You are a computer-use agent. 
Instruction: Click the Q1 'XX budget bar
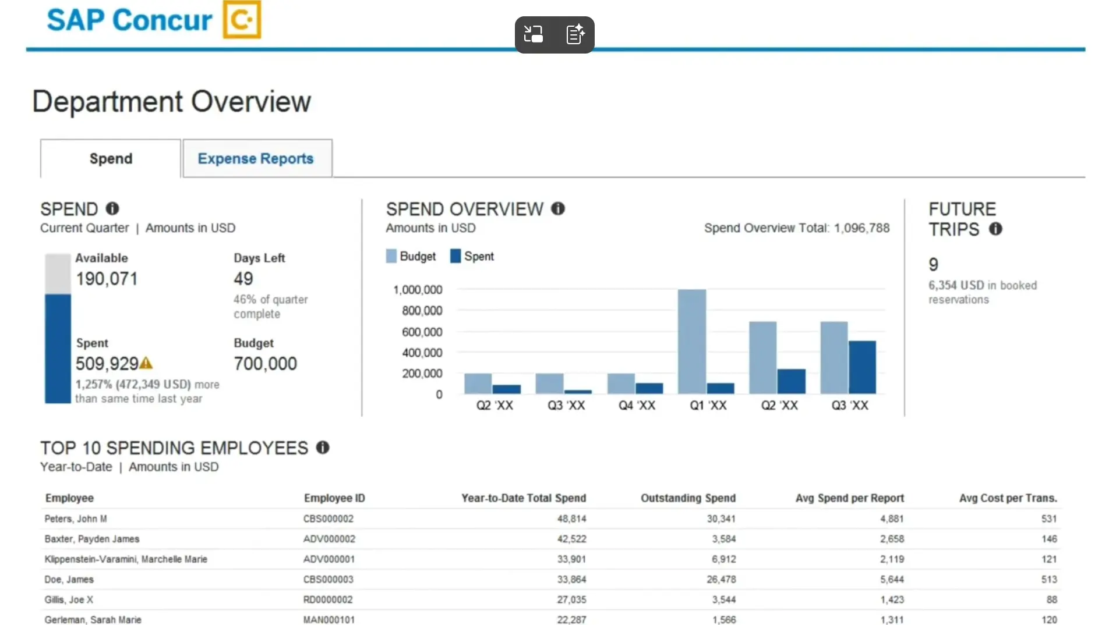[691, 341]
